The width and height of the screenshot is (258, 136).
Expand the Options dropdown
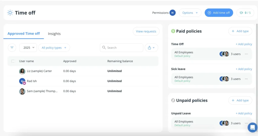(190, 13)
